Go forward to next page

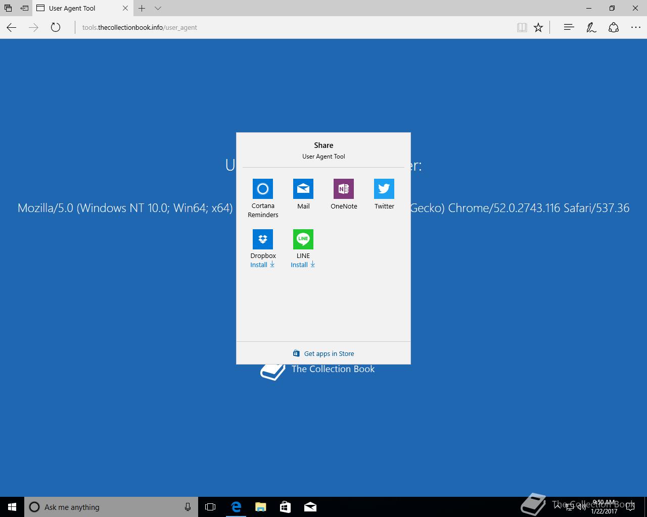(33, 27)
